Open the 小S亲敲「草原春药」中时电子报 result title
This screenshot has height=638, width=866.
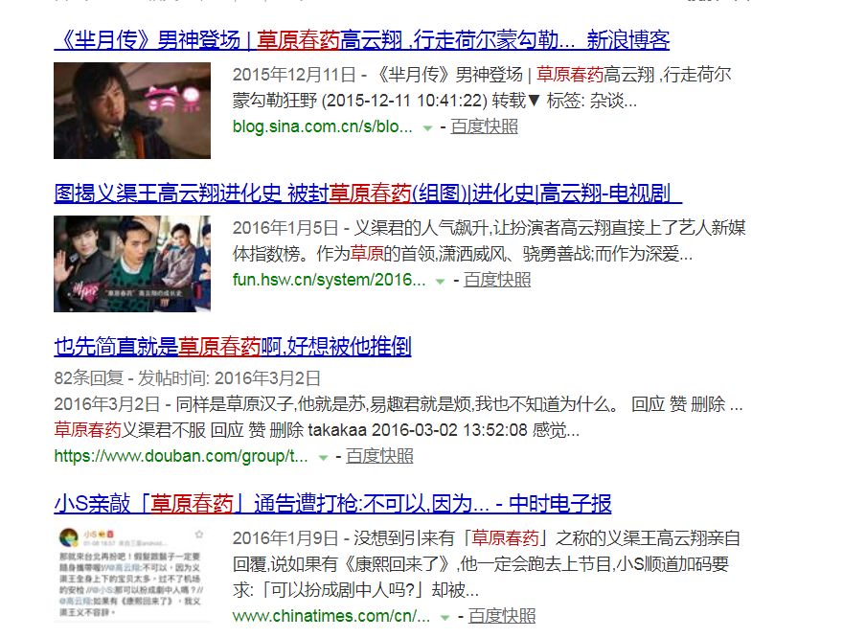(332, 504)
